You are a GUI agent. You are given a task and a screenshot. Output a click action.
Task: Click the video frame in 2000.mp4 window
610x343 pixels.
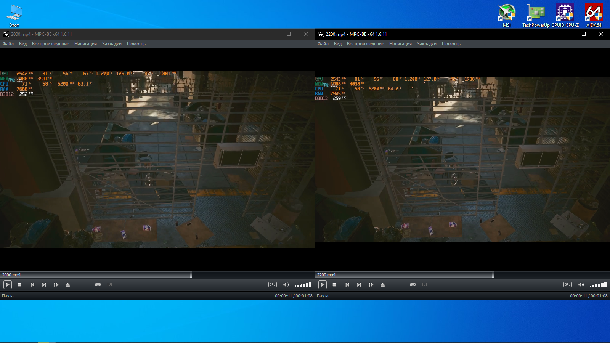(157, 159)
